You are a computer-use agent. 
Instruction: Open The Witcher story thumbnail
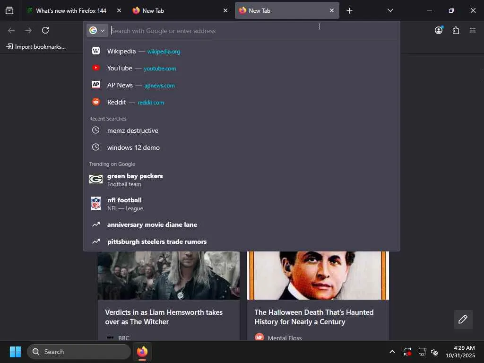pyautogui.click(x=169, y=276)
